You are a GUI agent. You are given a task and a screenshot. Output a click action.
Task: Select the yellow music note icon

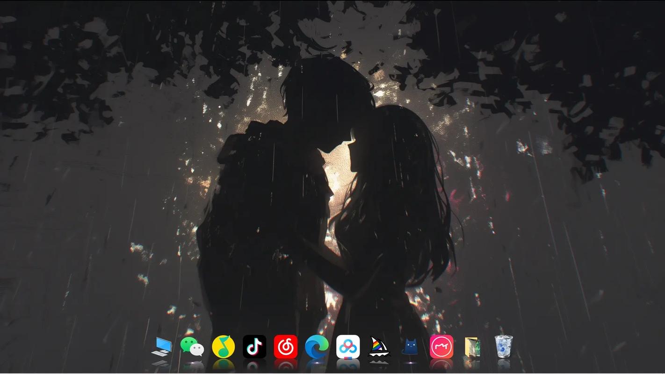click(x=223, y=347)
